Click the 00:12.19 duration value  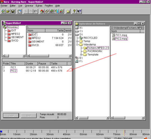coord(31,71)
